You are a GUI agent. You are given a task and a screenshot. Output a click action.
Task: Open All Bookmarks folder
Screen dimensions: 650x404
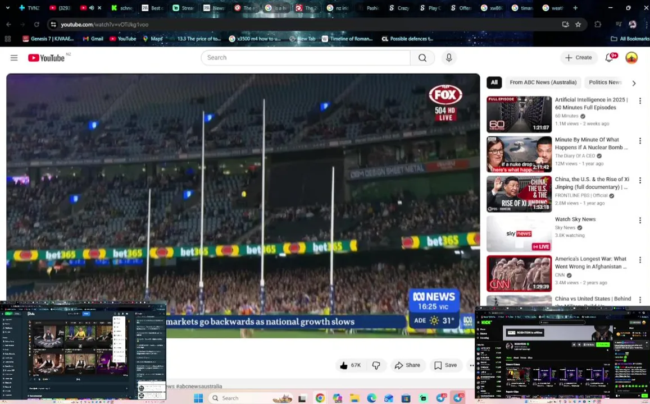click(630, 39)
